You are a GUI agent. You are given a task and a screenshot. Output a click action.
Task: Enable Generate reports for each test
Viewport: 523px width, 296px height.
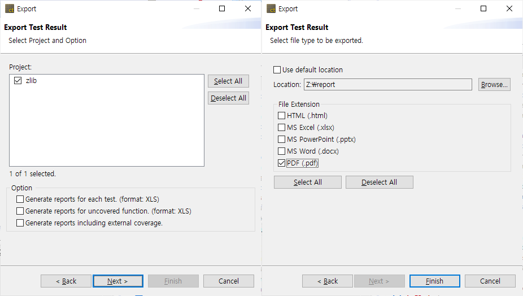point(20,199)
